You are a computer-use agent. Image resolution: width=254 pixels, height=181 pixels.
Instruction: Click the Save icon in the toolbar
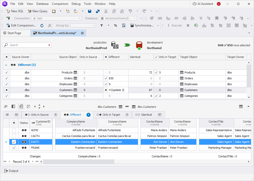point(89,11)
